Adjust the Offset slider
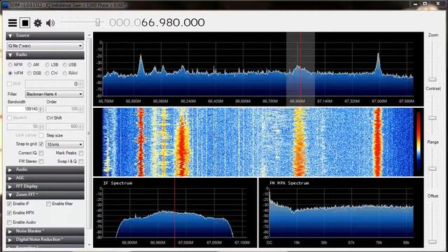The height and width of the screenshot is (252, 448). [433, 242]
